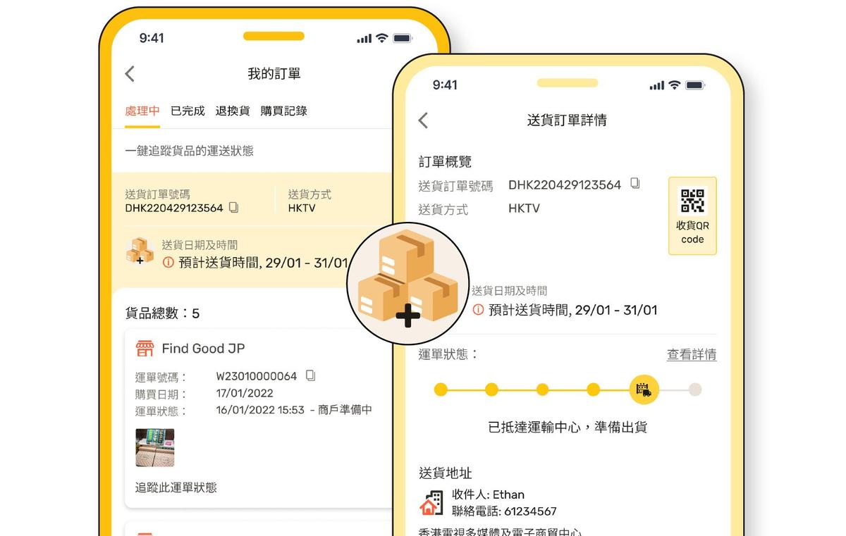The height and width of the screenshot is (536, 846).
Task: Tap the 9:41 clock on right phone
Action: tap(445, 85)
